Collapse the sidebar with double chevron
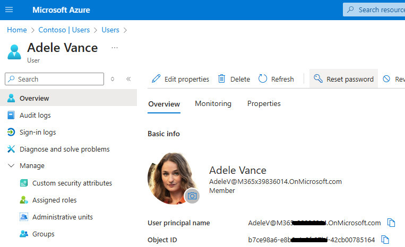Viewport: 405px width, 247px height. (128, 79)
